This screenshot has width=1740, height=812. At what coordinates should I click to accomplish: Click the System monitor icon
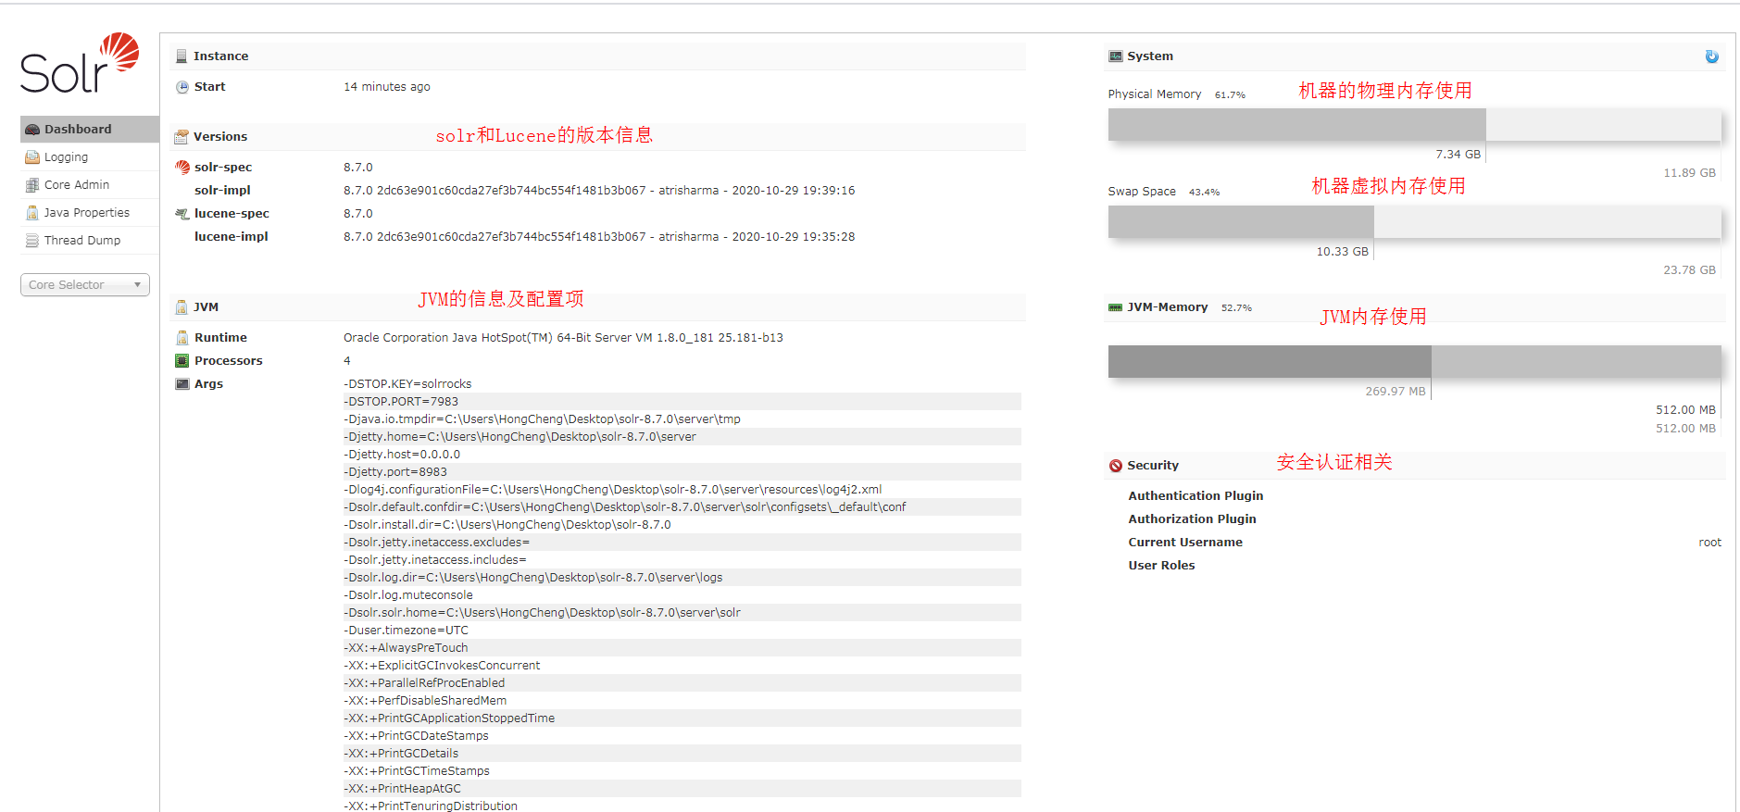[x=1116, y=56]
